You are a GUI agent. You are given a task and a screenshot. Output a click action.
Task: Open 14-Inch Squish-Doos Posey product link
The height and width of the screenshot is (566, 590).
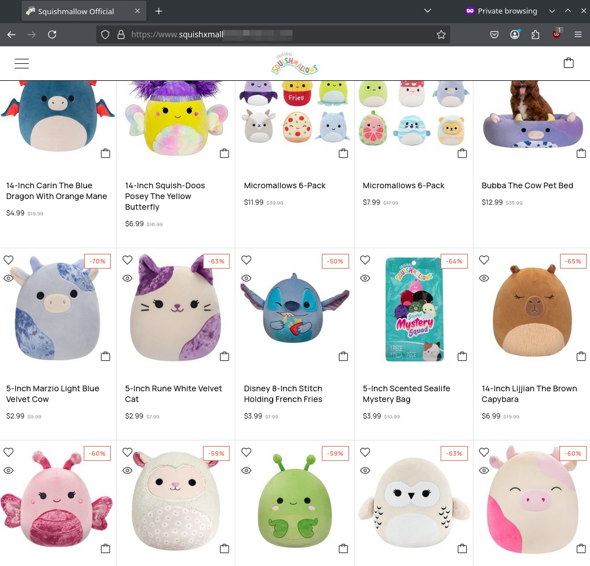coord(165,196)
